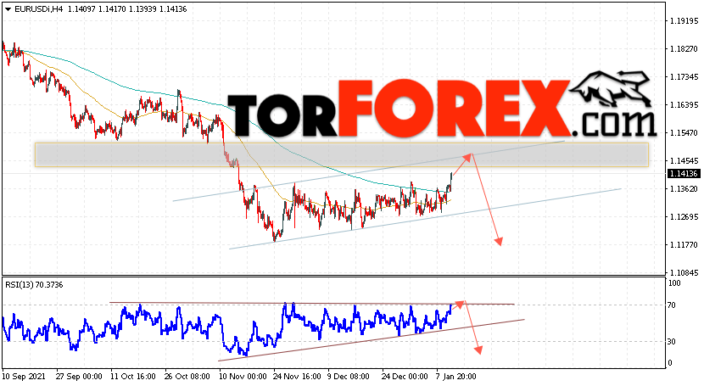The height and width of the screenshot is (386, 704).
Task: Click the RSI scale value 30
Action: [x=672, y=342]
